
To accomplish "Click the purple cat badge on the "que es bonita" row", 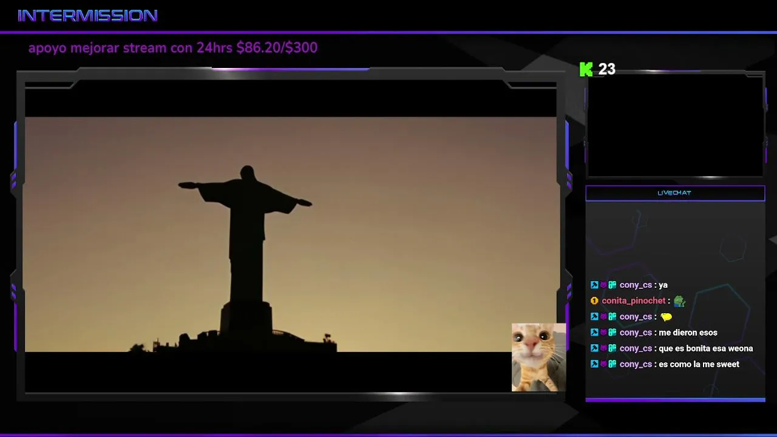I will 603,348.
